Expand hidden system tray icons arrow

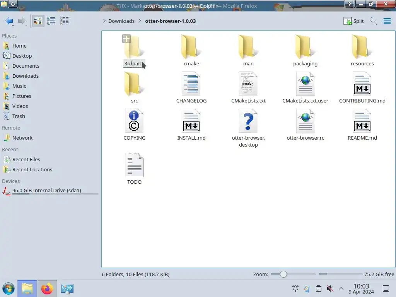pos(341,288)
